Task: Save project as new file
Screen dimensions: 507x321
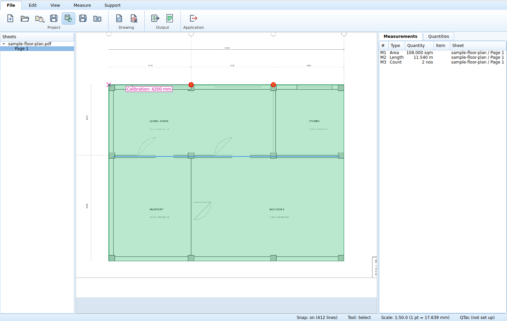Action: (83, 18)
